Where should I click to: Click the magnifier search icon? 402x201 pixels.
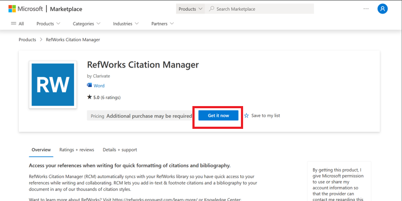click(x=211, y=9)
